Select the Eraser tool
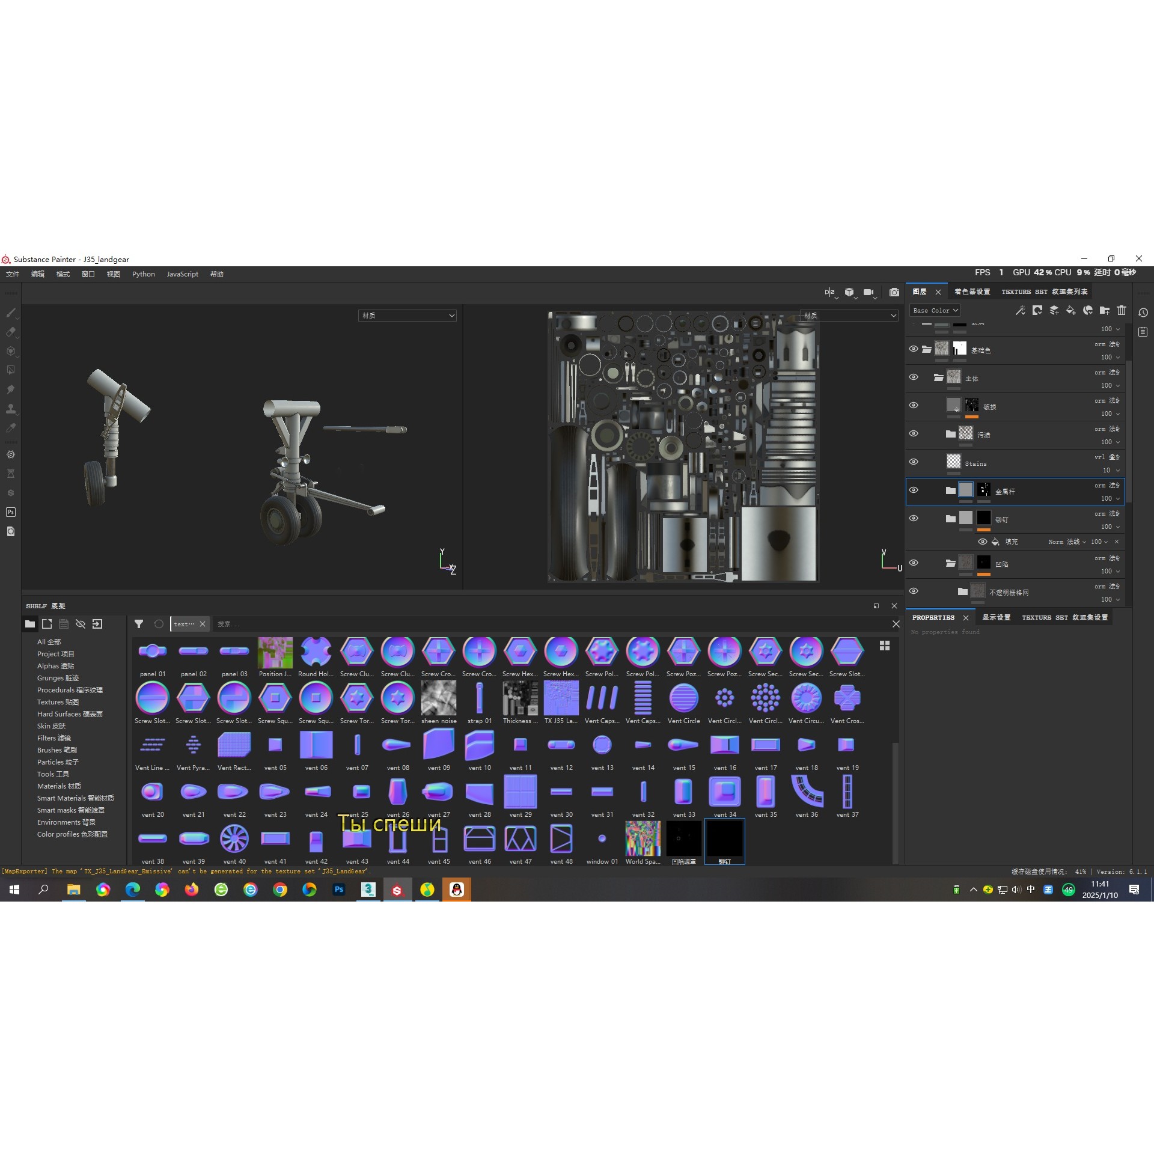 point(11,332)
